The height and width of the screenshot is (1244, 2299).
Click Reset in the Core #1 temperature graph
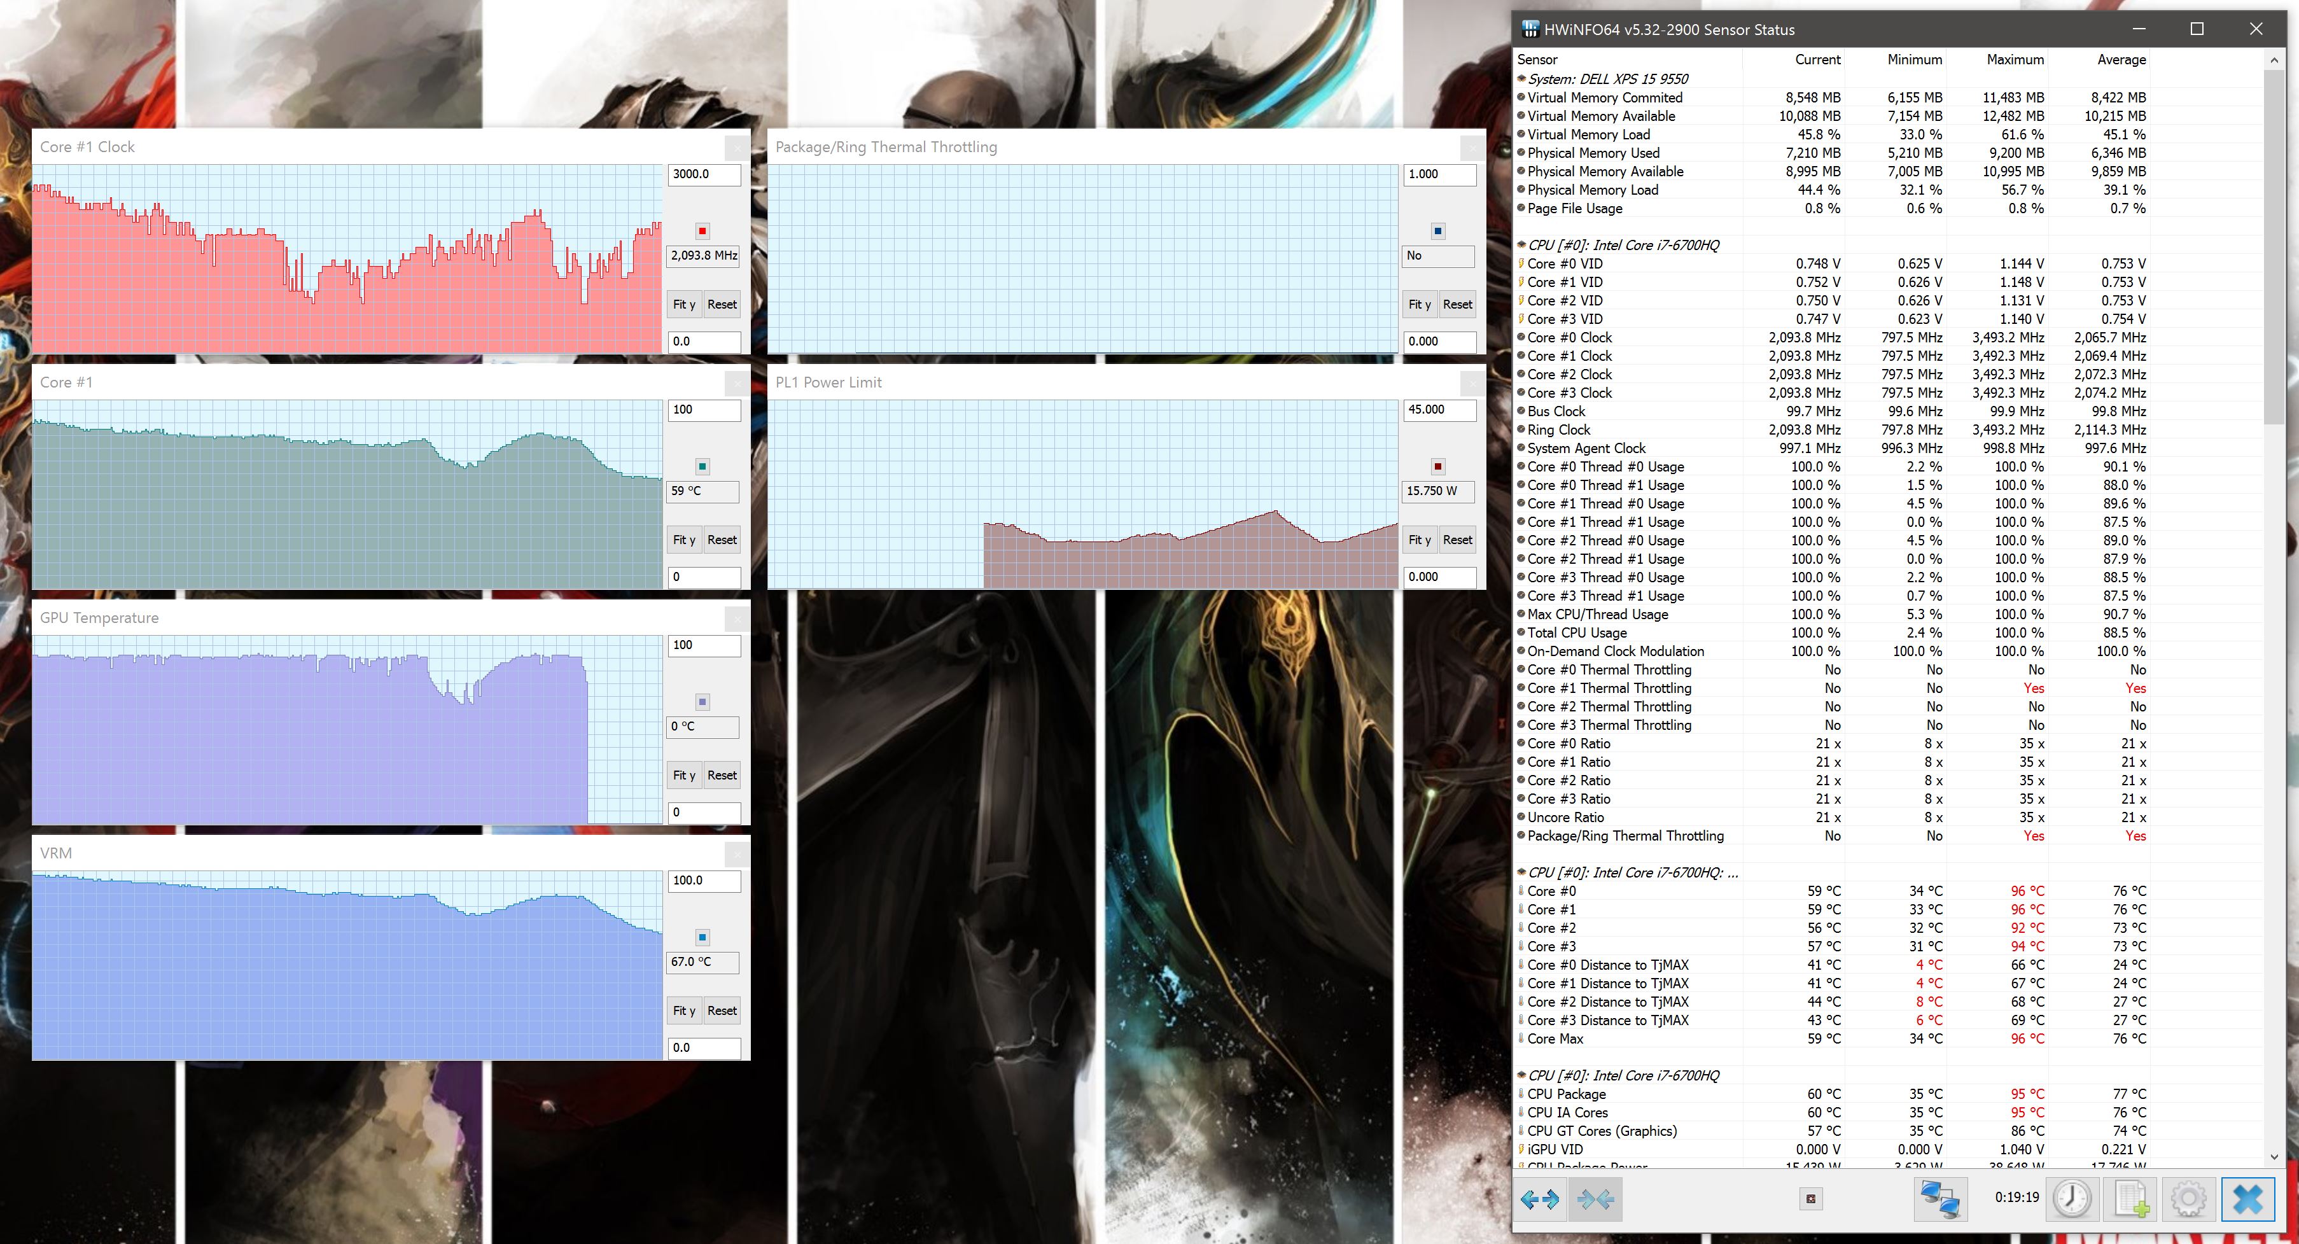[722, 540]
